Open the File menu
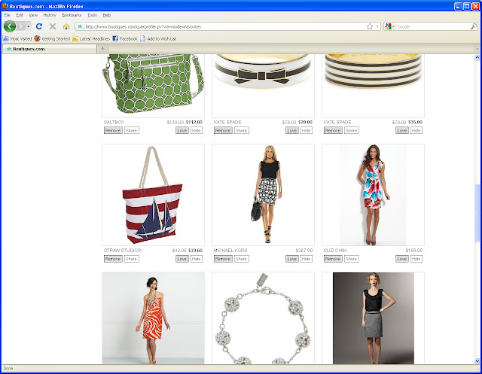Screen dimensions: 482x374 tap(7, 15)
